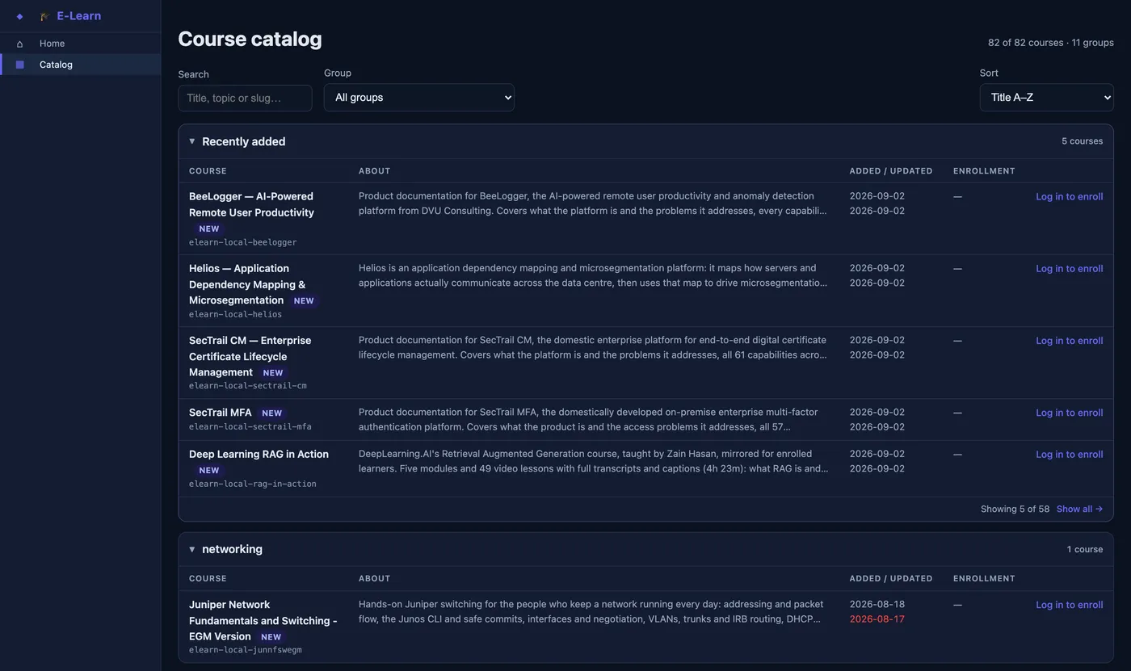
Task: Click Log in to enroll for Deep Learning RAG
Action: pyautogui.click(x=1069, y=454)
